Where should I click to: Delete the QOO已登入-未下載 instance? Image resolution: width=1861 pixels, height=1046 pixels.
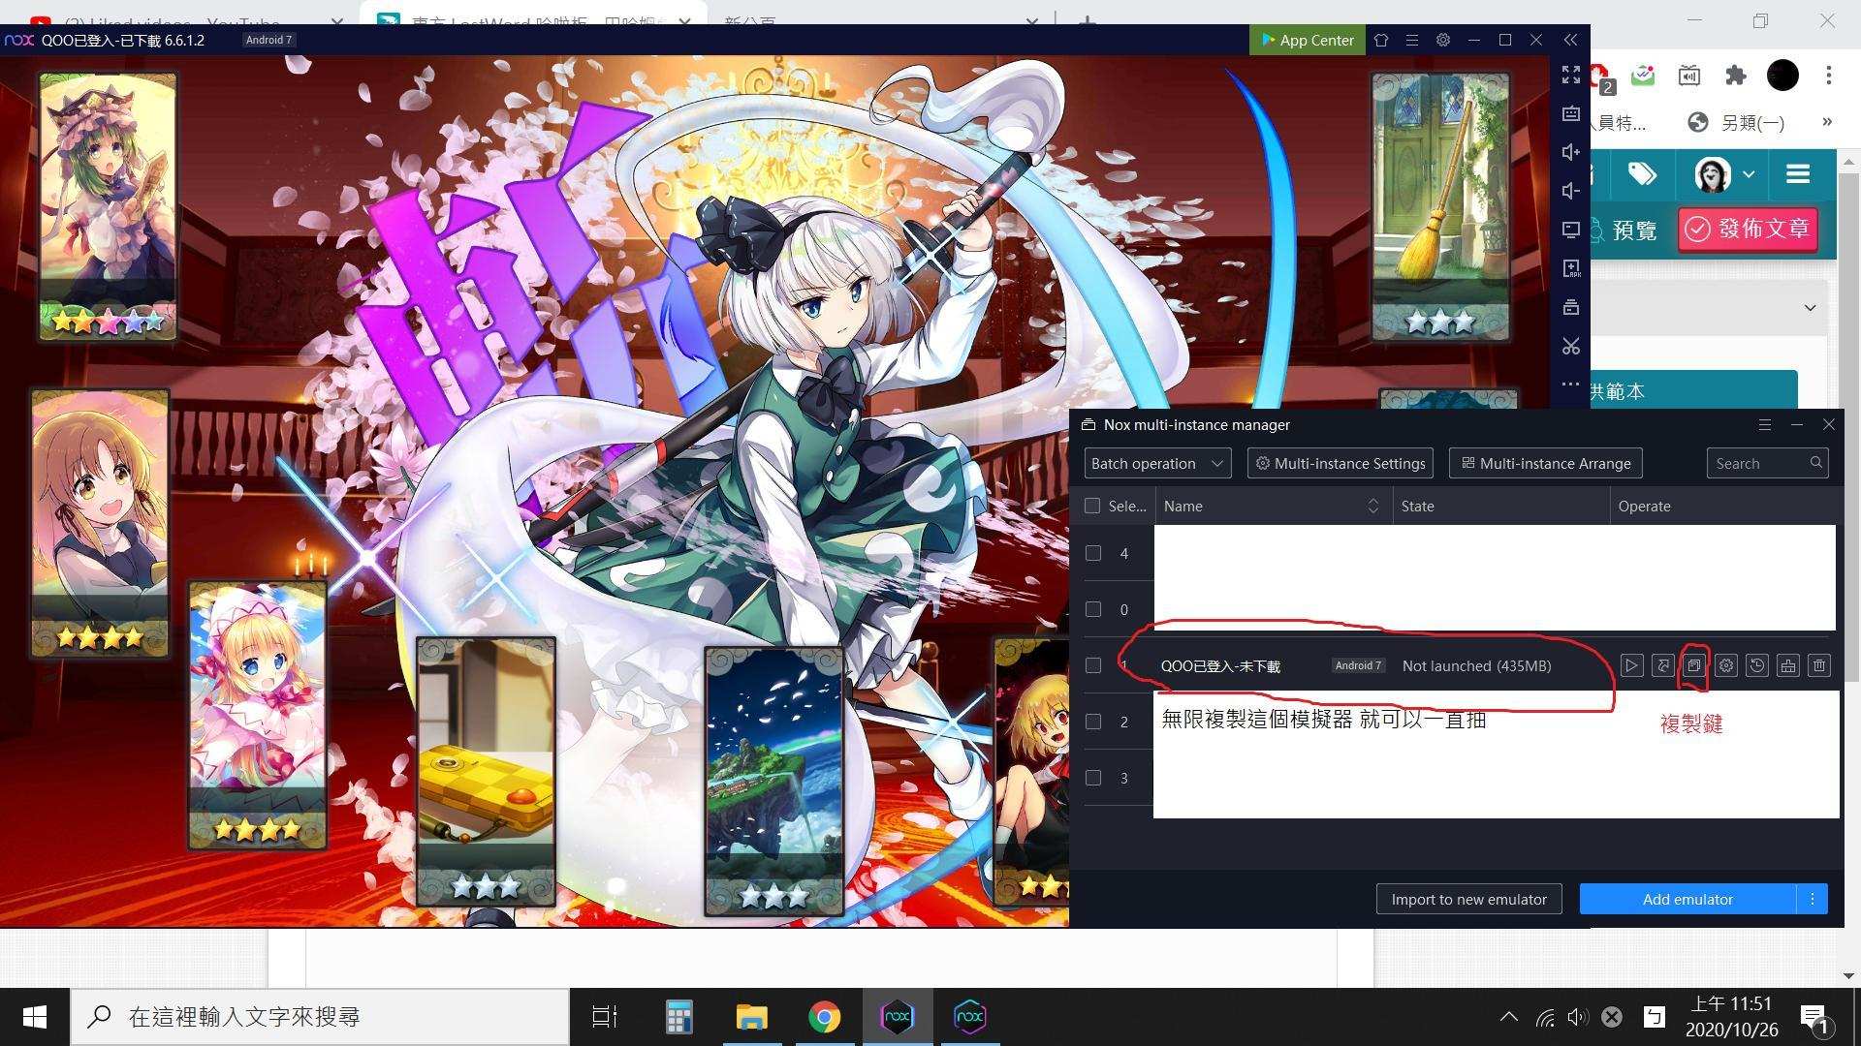[1819, 665]
